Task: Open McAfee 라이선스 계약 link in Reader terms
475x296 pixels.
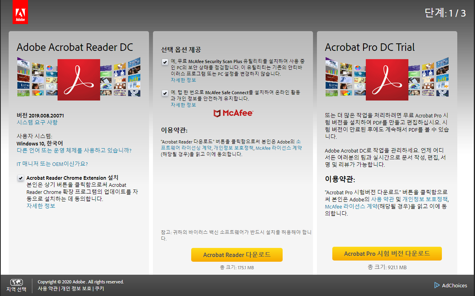Action: (x=279, y=148)
